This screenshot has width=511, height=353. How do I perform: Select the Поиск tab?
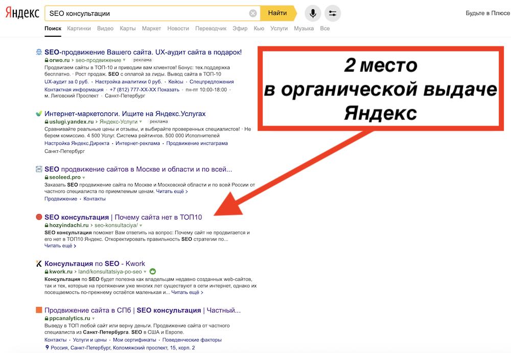coord(53,29)
